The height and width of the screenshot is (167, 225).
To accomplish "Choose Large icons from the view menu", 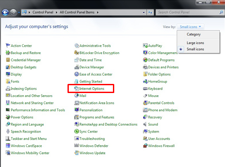I will tap(195, 43).
